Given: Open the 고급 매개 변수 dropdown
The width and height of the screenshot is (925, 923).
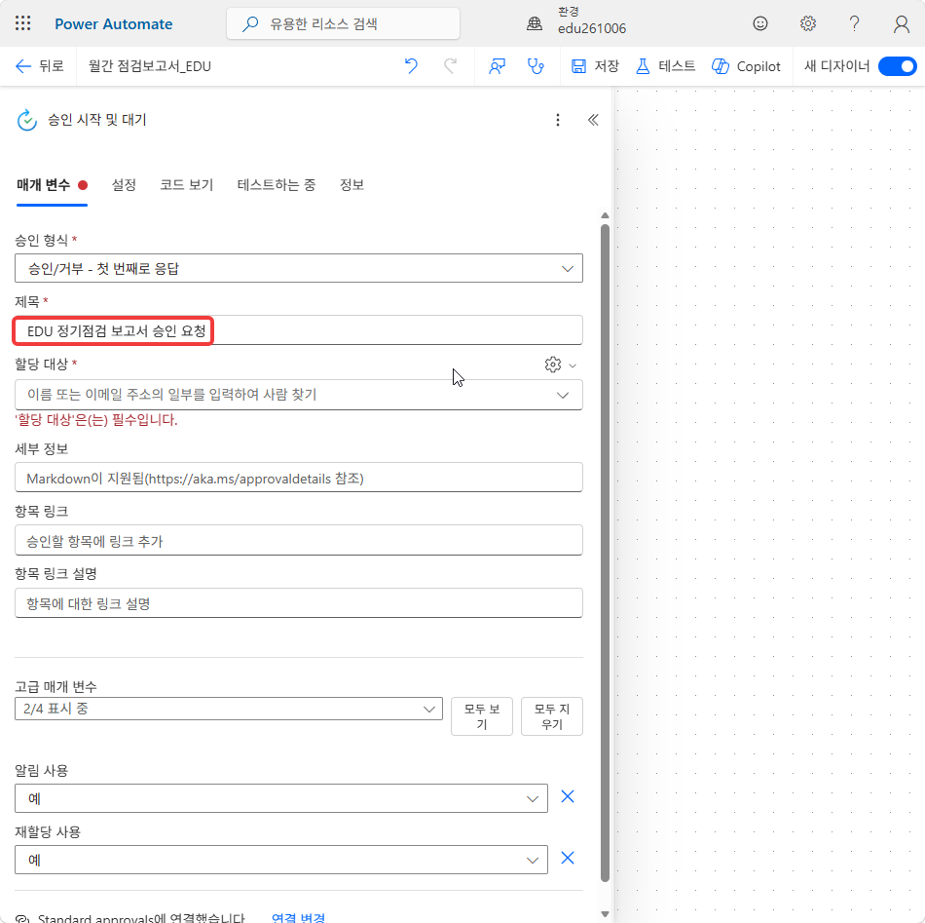Looking at the screenshot, I should (x=228, y=709).
